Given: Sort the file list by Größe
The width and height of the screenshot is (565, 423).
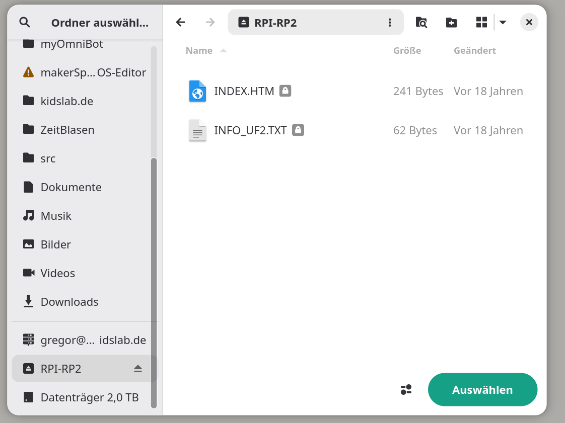Looking at the screenshot, I should click(x=407, y=50).
